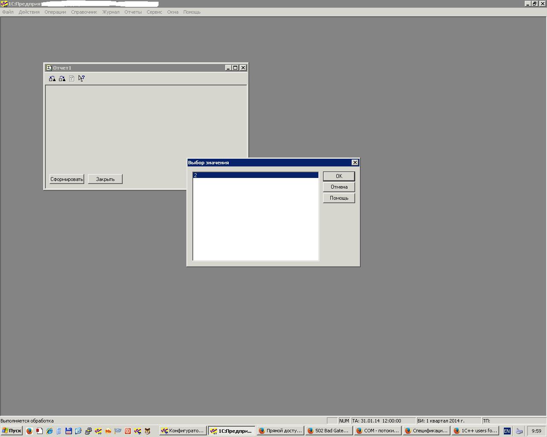This screenshot has width=547, height=437.
Task: Click the redo icon in Отчет1 toolbar
Action: click(62, 79)
